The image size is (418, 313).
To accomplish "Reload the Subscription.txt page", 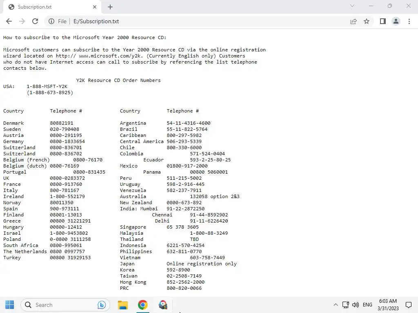I will (x=35, y=21).
